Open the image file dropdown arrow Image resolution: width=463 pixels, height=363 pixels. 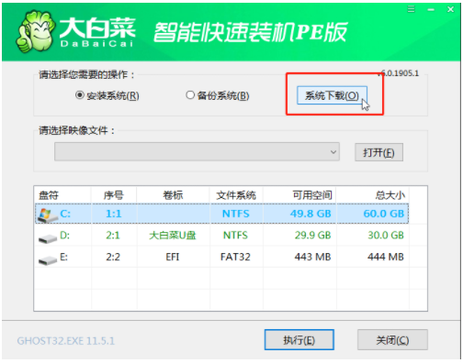[x=333, y=152]
